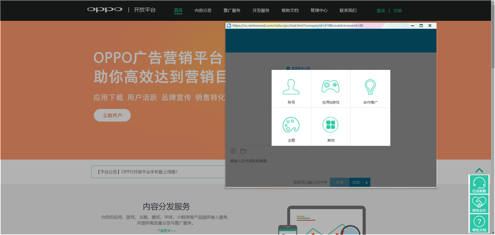Select the 主题 palette icon

click(x=291, y=125)
